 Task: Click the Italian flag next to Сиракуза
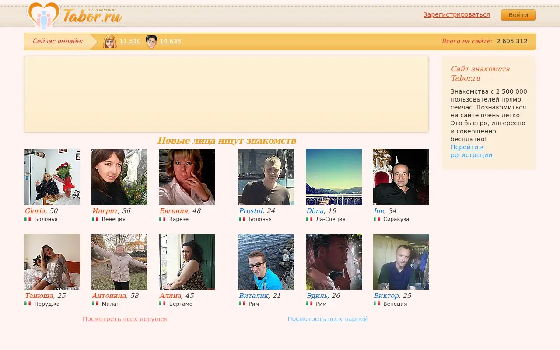click(377, 219)
